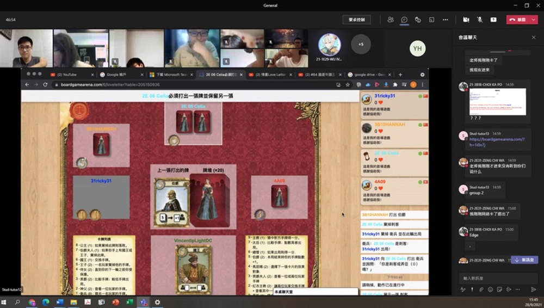This screenshot has width=544, height=308.
Task: Toggle the meeting chat icon
Action: tap(404, 20)
